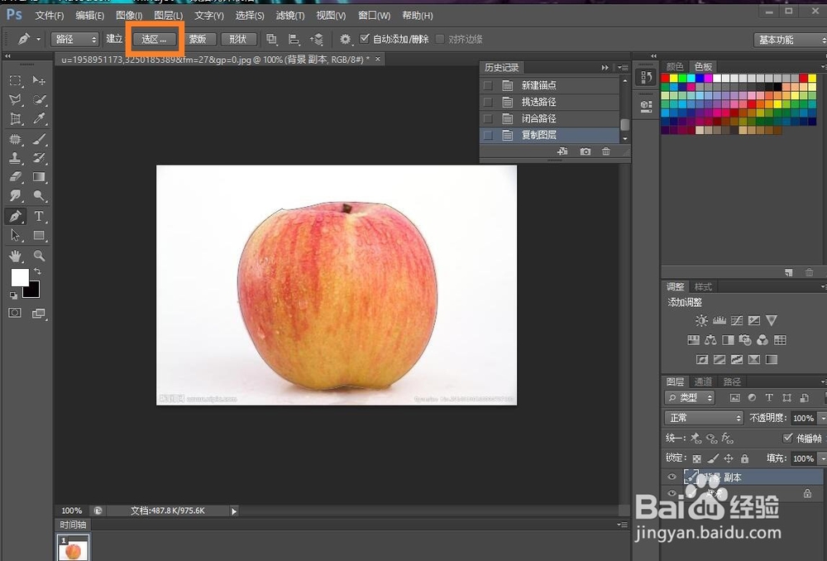Add Brightness/Contrast adjustment sun icon
The image size is (827, 561).
click(701, 320)
